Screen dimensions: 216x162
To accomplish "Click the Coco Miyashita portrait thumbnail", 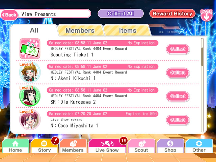I will (x=30, y=119).
